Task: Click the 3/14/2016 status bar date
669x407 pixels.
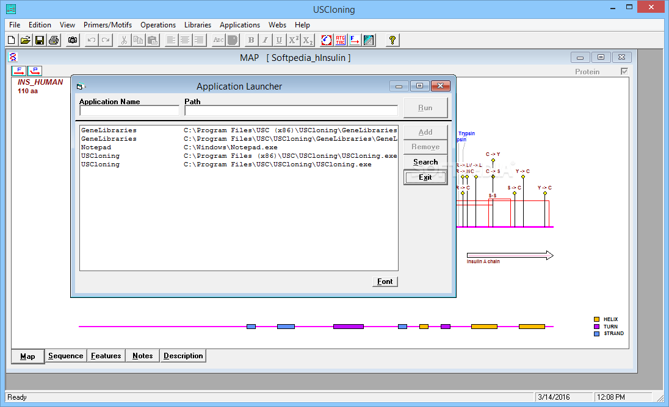Action: [554, 397]
